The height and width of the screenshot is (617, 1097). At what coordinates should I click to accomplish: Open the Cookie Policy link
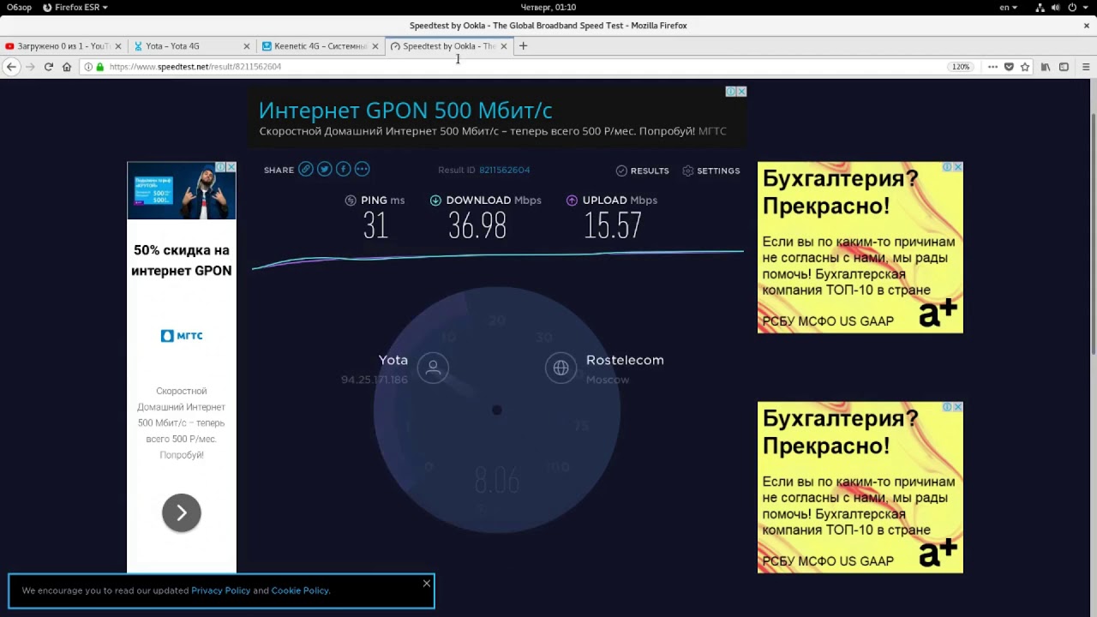point(300,590)
